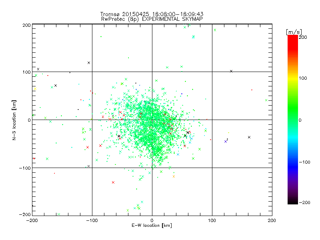Click the '-100' tick label on E-W axis
This screenshot has height=240, width=320.
pos(92,220)
